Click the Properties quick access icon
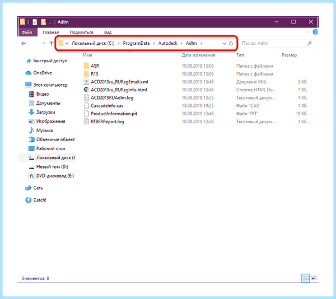 pos(35,22)
